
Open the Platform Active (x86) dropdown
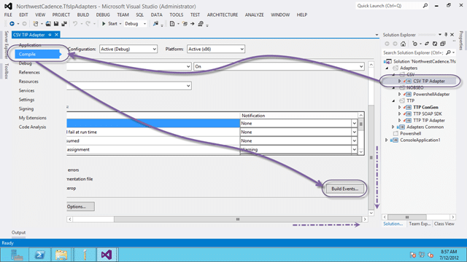coord(216,49)
